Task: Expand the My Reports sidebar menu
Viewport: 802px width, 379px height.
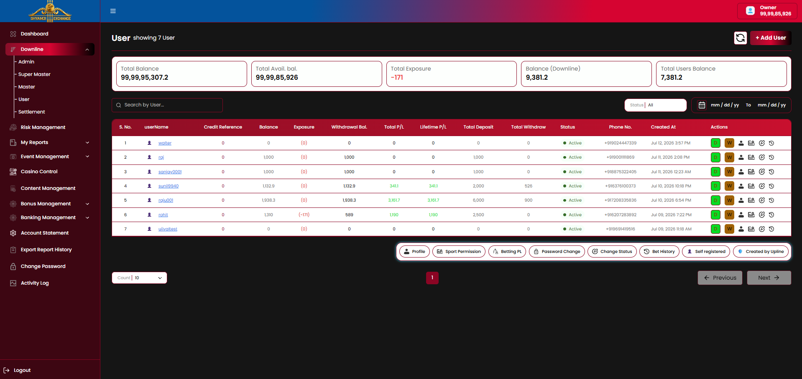Action: [x=50, y=142]
